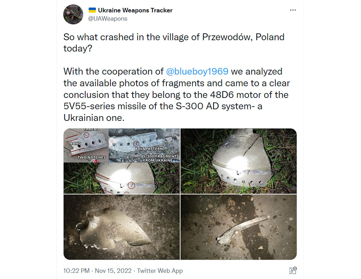Click the BAND label in the annotated image

click(x=75, y=143)
